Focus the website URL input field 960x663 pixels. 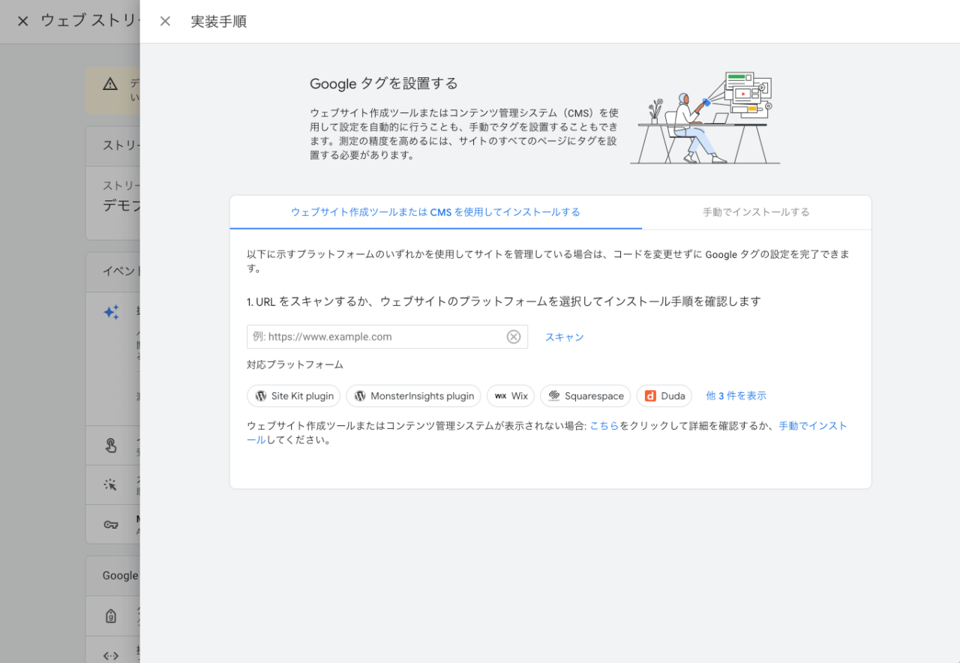(x=375, y=337)
